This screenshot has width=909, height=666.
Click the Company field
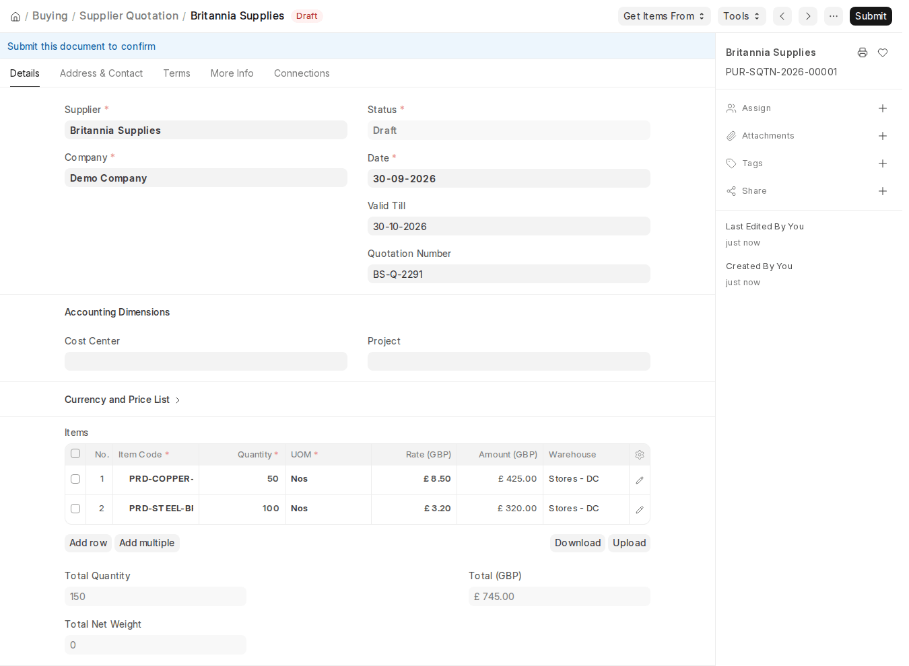coord(206,178)
